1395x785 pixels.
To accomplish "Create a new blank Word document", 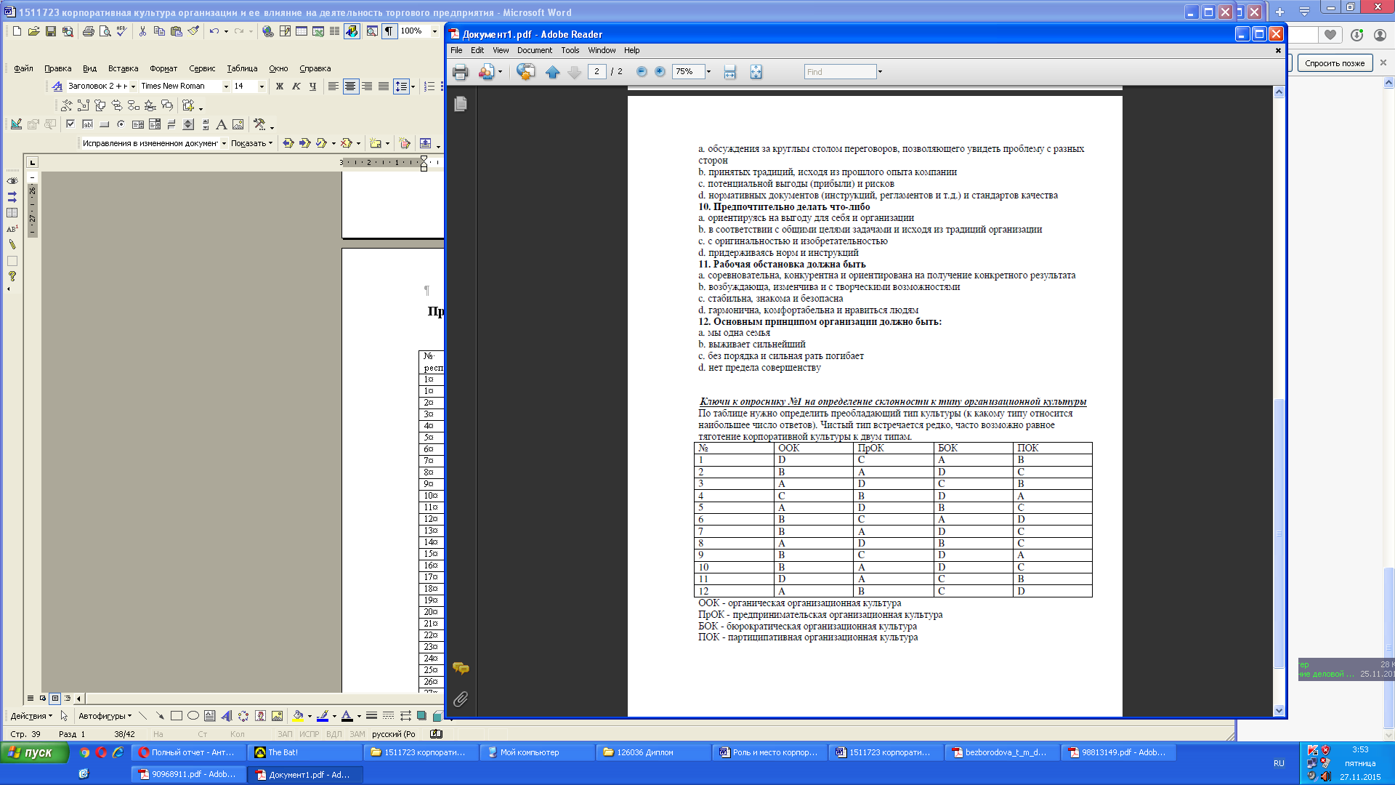I will point(17,31).
